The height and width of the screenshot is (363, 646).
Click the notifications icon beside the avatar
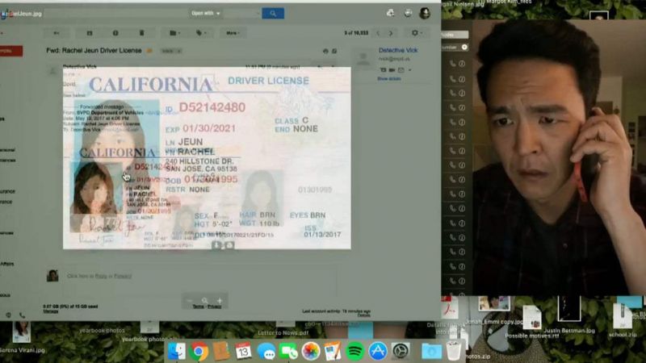tap(408, 13)
